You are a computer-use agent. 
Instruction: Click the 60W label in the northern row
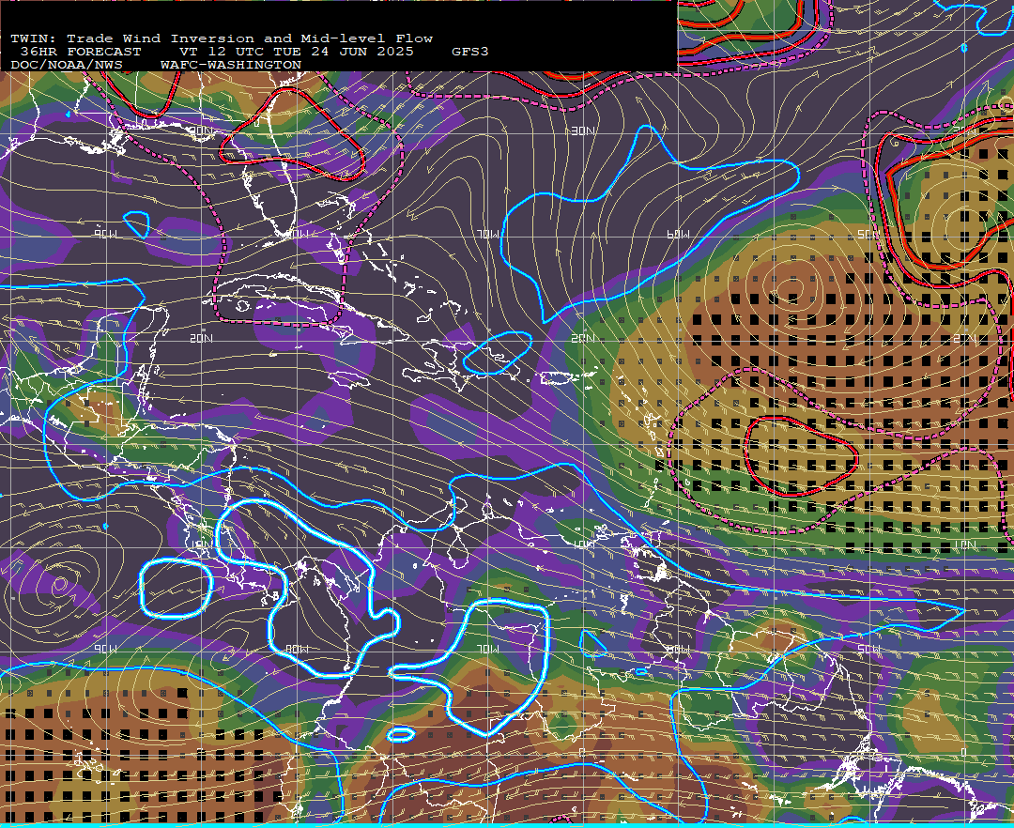tap(679, 234)
